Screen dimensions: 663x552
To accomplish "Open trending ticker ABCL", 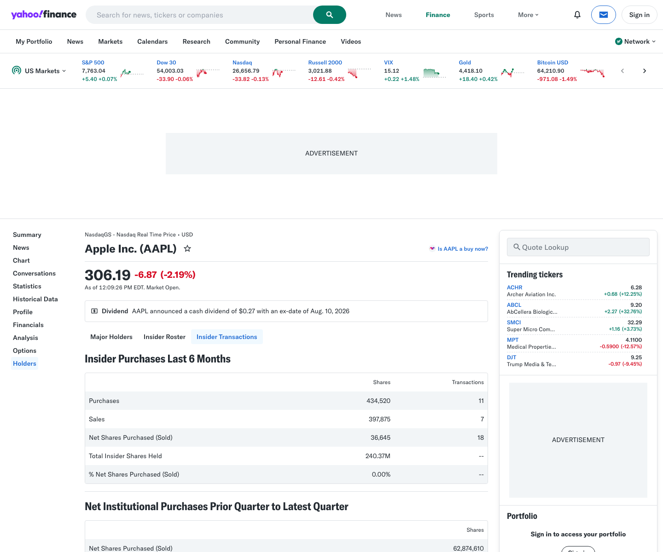I will point(514,305).
